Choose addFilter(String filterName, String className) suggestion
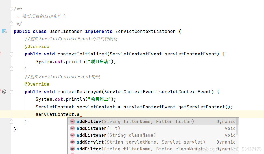The height and width of the screenshot is (154, 264). tap(153, 149)
